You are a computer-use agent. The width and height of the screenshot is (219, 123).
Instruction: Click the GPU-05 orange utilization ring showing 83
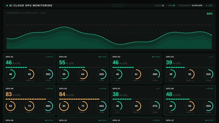tap(11, 106)
